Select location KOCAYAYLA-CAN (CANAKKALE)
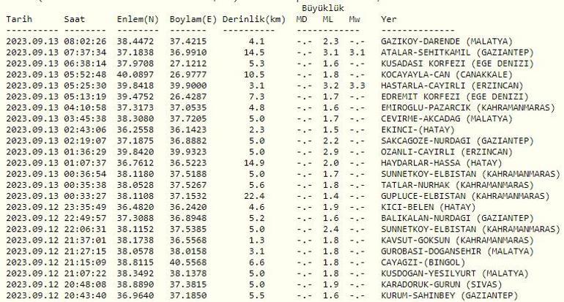564x302 pixels. [447, 75]
